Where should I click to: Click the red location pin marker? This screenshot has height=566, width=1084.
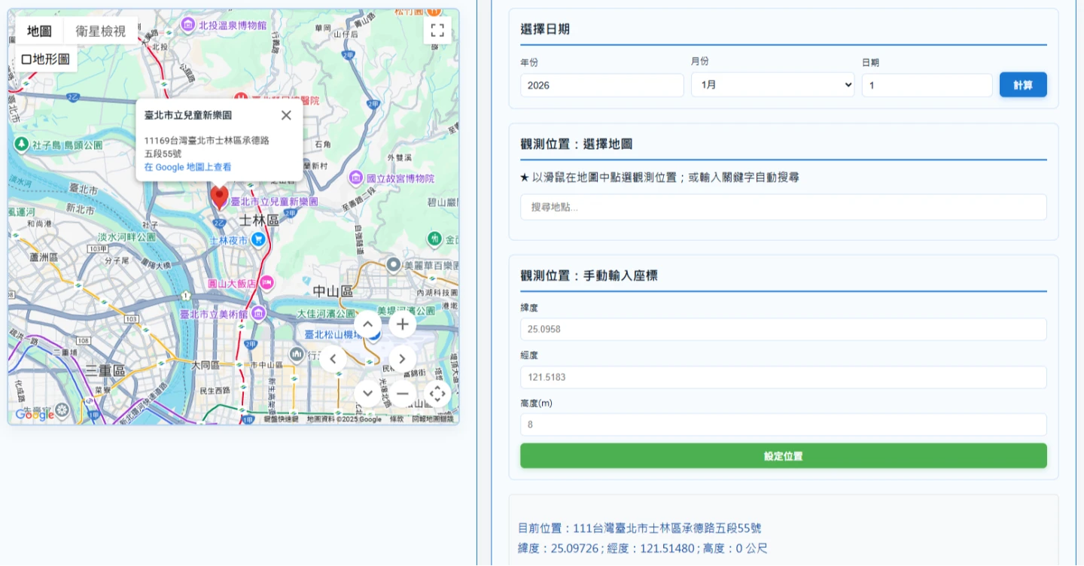click(219, 197)
